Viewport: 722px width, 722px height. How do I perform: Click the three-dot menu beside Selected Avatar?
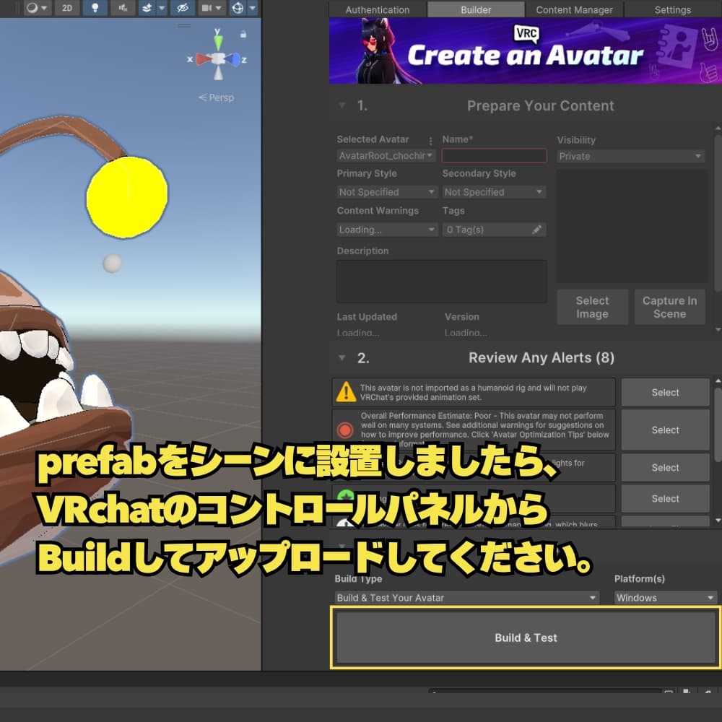[430, 141]
